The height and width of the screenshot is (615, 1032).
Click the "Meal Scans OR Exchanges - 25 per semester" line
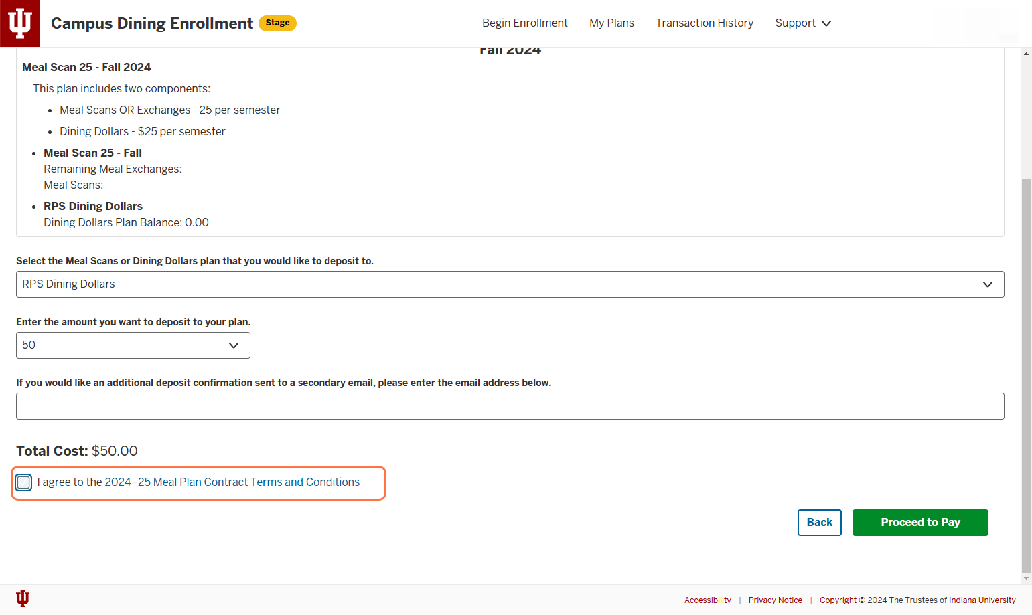coord(170,110)
